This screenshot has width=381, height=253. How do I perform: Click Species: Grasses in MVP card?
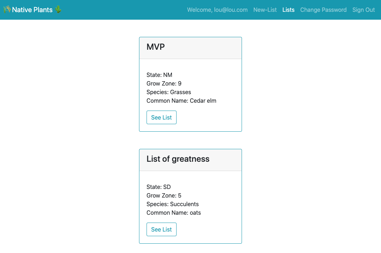[169, 92]
